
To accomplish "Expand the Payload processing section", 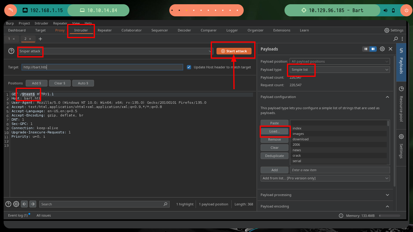I will (x=387, y=195).
